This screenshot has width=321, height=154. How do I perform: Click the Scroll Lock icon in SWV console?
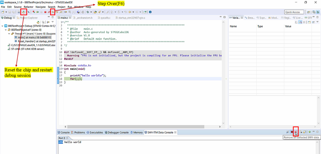(304, 132)
